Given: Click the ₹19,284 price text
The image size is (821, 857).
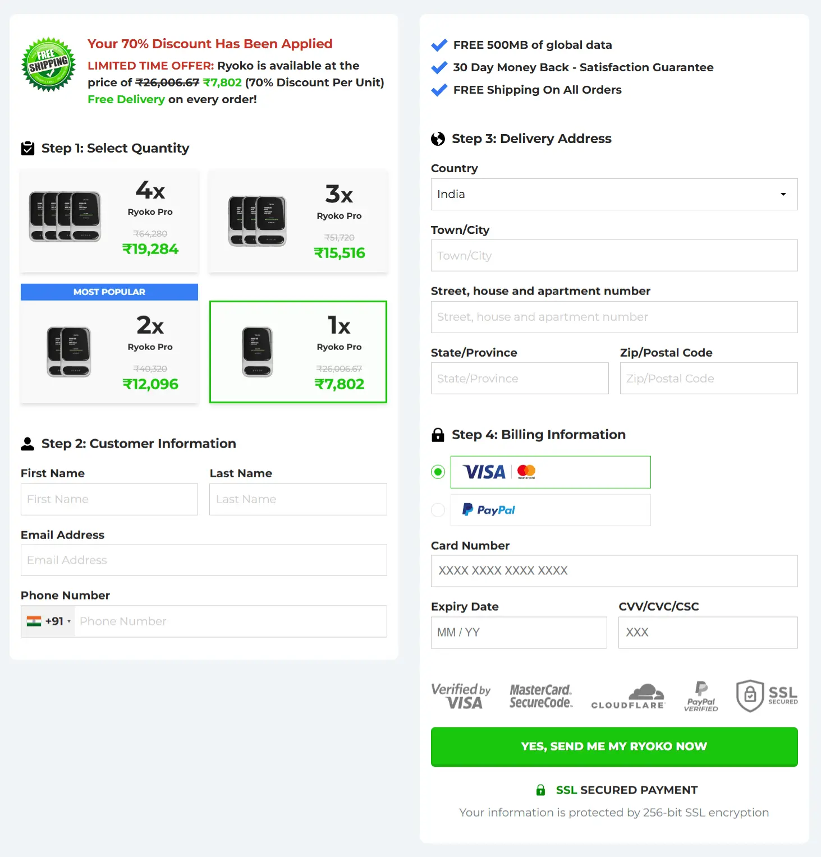Looking at the screenshot, I should click(150, 249).
